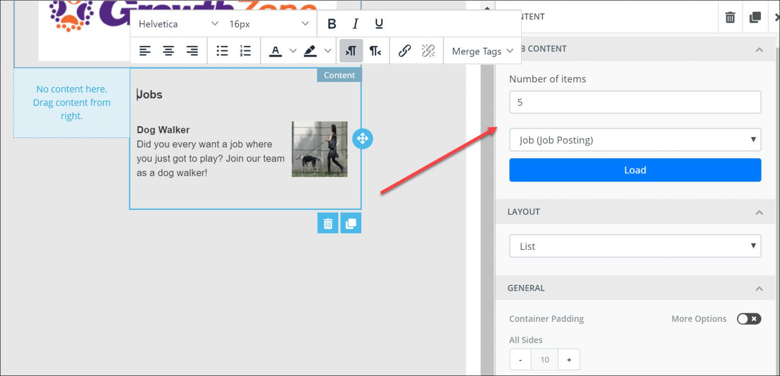The width and height of the screenshot is (780, 376).
Task: Insert a numbered list
Action: pos(245,51)
